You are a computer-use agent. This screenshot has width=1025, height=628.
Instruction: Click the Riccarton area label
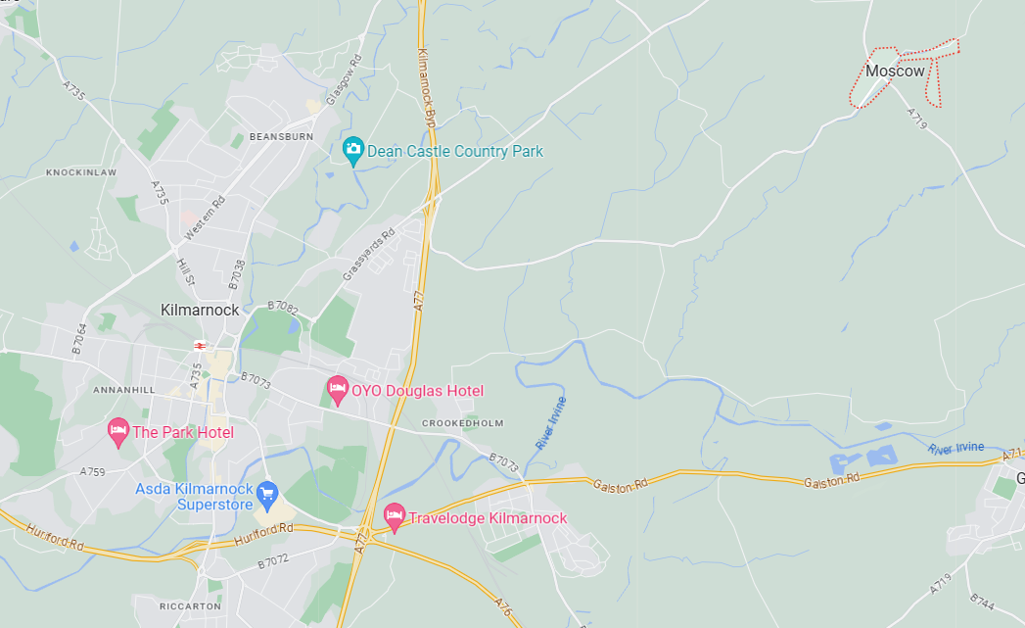click(x=190, y=606)
